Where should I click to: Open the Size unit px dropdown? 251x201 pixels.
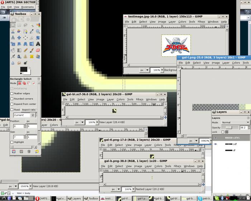click(31, 132)
